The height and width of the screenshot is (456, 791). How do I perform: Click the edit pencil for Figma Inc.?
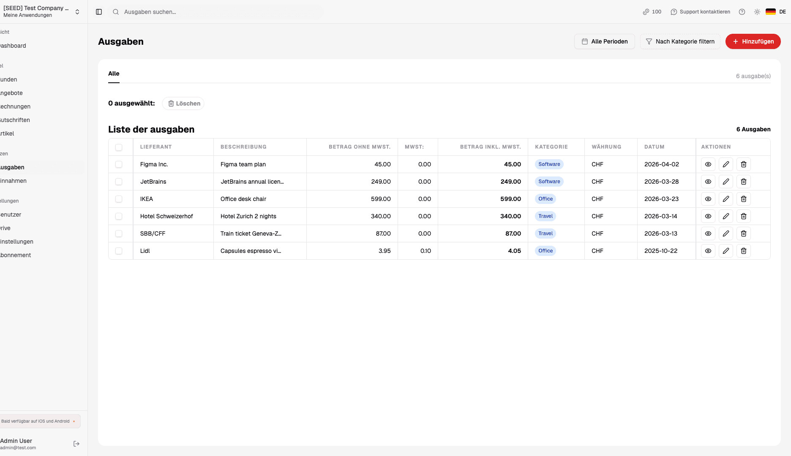(726, 164)
